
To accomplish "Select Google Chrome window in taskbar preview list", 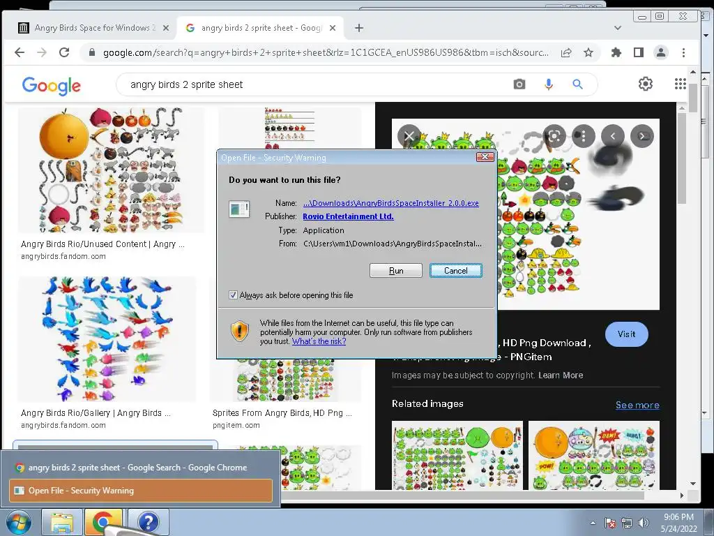I will tap(140, 467).
